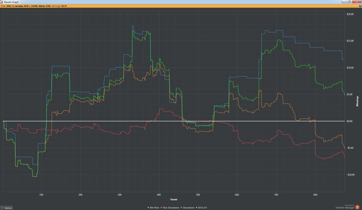Screen dimensions: 362x210
Task: Click the $10,00 axis label
Action: click(350, 68)
